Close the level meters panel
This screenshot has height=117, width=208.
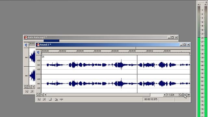coord(206,2)
